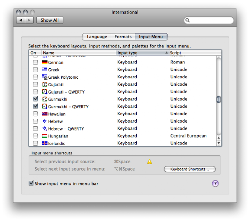250x221 pixels.
Task: Click the ⌥⌘Space next input source shortcut
Action: 125,169
